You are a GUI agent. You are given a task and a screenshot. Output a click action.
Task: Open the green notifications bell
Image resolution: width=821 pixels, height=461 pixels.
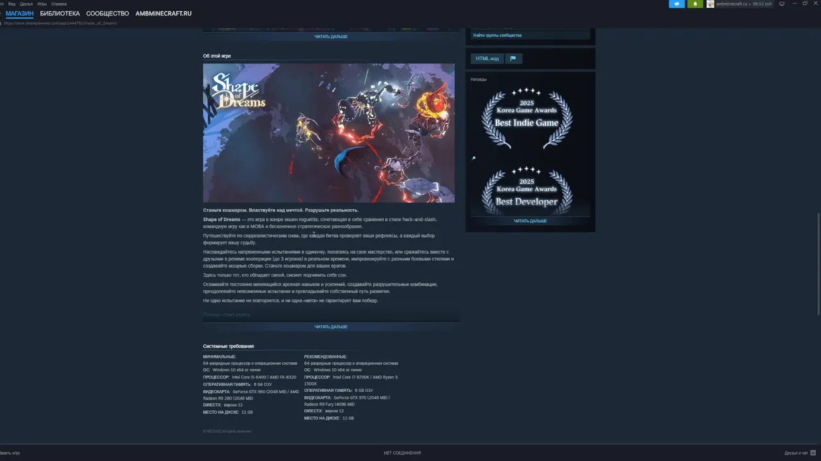coord(695,4)
